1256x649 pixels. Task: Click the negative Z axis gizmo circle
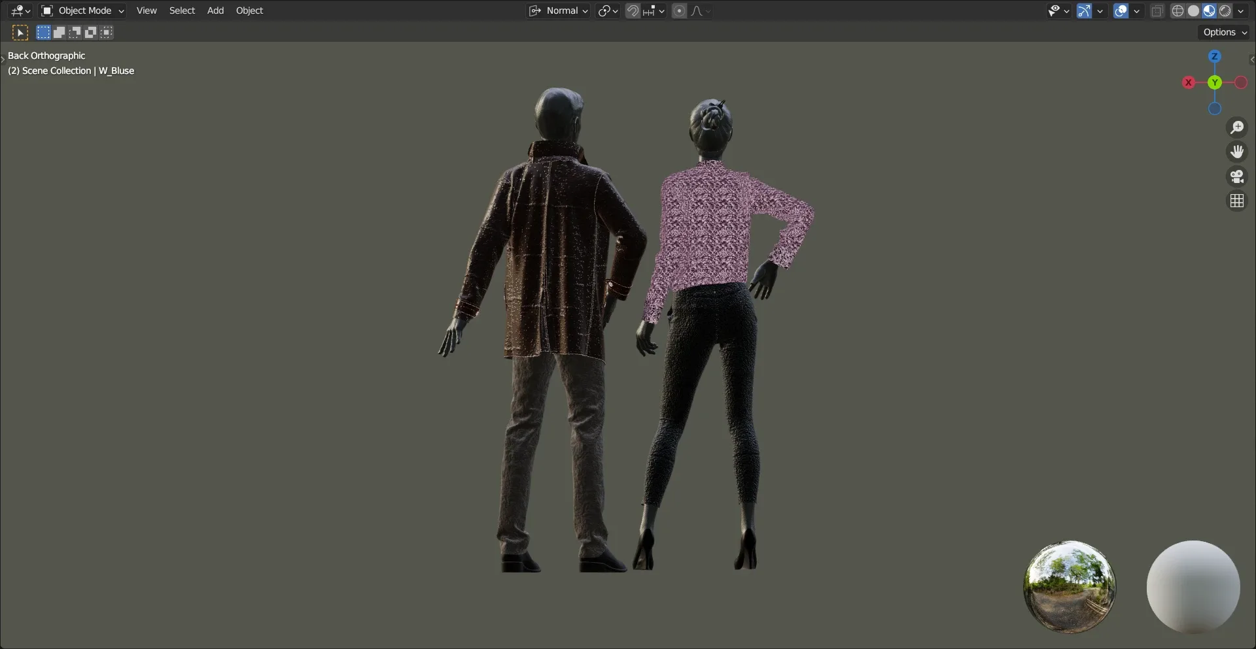click(x=1214, y=108)
